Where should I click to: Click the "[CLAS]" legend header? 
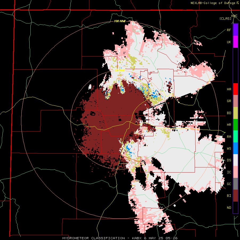[x=225, y=18]
